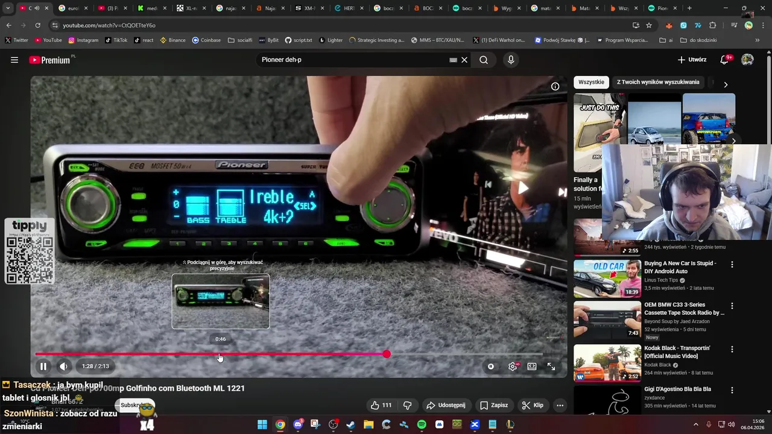The image size is (772, 434).
Task: Open Steam from the taskbar
Action: 350,424
